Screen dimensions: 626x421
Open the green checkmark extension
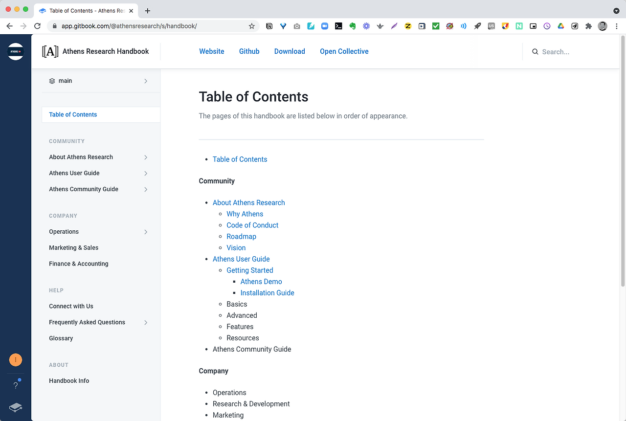436,26
